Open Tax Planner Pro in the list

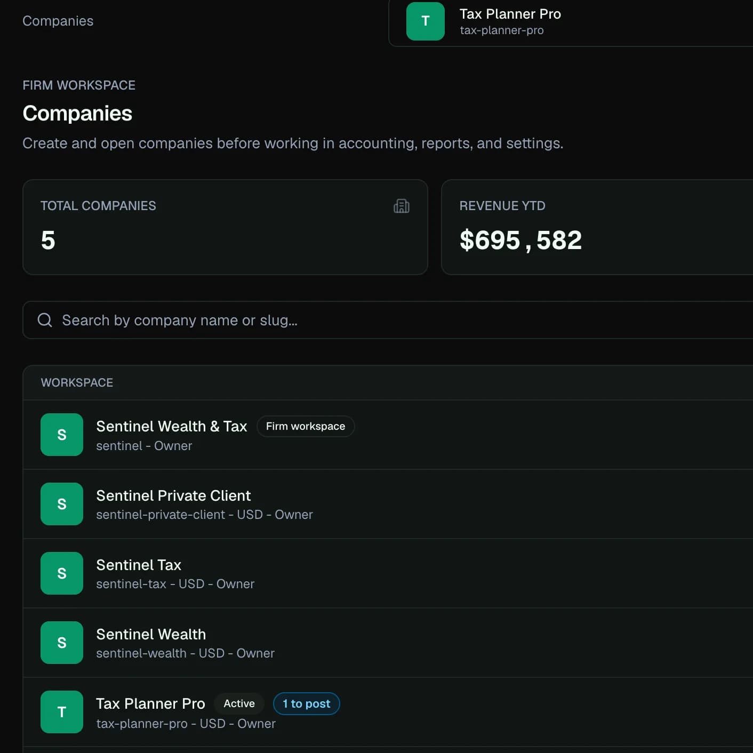click(x=388, y=712)
